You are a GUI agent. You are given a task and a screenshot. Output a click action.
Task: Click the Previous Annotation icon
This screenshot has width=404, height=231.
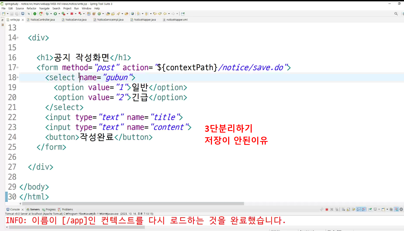tap(147, 14)
